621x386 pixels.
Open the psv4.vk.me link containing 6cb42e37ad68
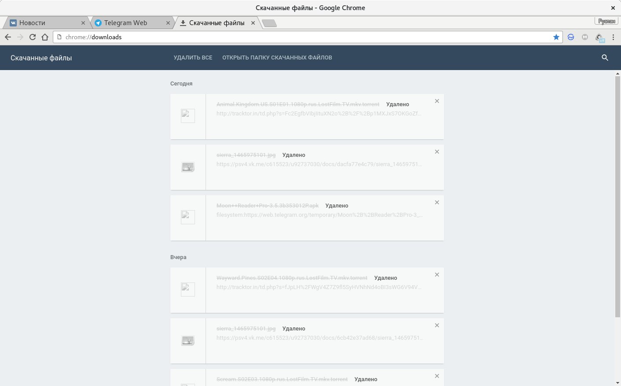(x=320, y=338)
